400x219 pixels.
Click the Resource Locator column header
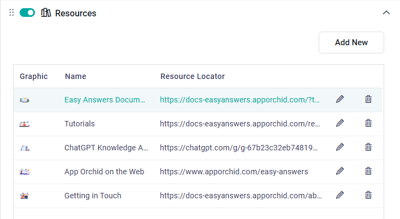tap(192, 76)
